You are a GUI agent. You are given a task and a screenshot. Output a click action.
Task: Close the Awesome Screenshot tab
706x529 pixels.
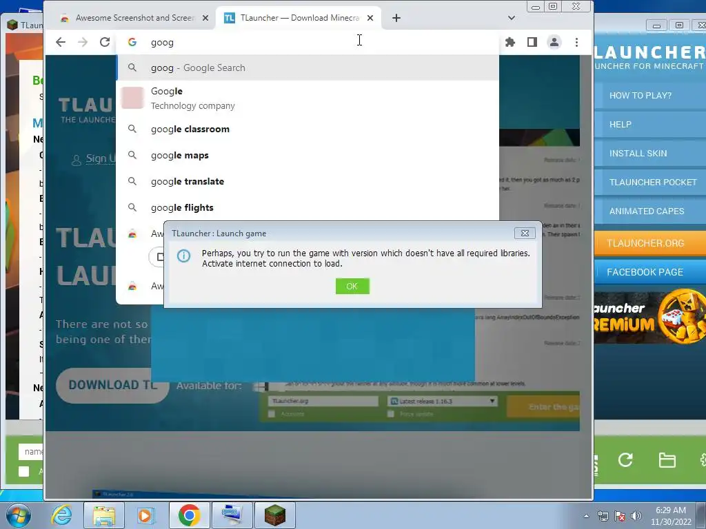coord(205,18)
